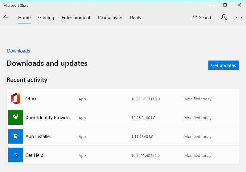Select the Get Help app name
This screenshot has height=172, width=246.
point(34,155)
